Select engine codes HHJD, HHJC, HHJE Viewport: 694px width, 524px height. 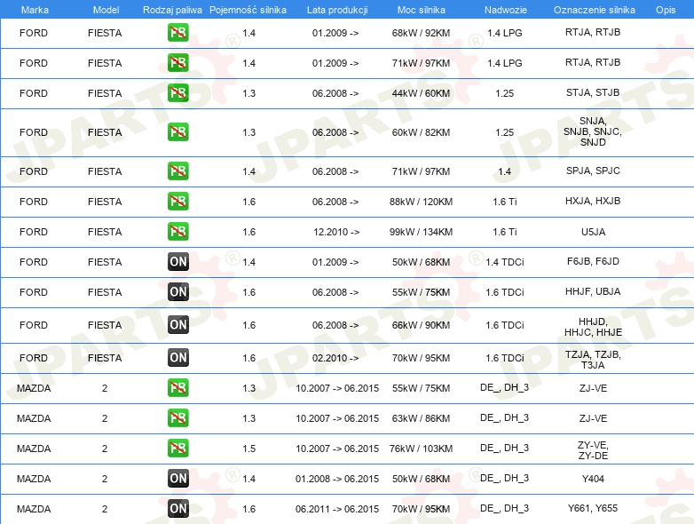(593, 327)
